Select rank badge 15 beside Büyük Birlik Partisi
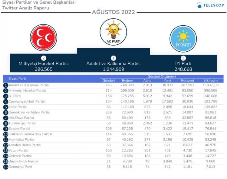Image resolution: width=227 pixels, height=179 pixels. tap(6, 161)
